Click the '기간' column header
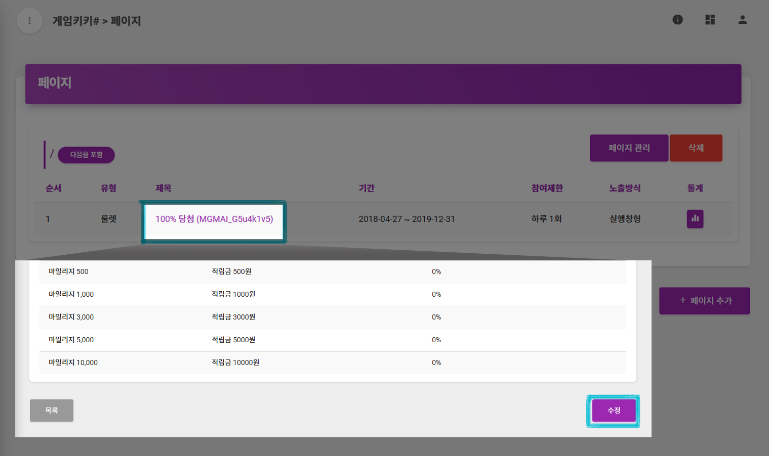The width and height of the screenshot is (769, 456). (367, 188)
